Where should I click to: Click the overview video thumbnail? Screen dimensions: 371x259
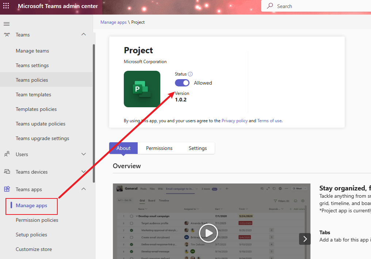211,221
